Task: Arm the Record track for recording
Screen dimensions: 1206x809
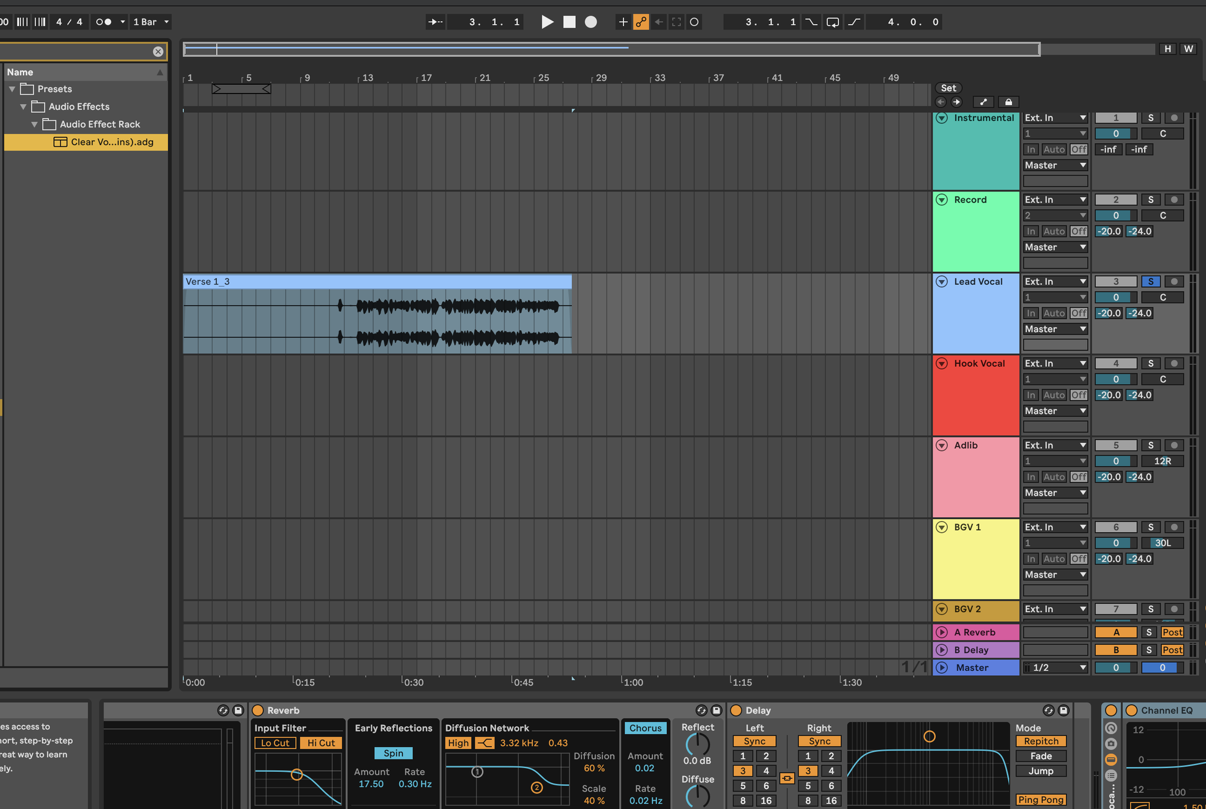Action: 1173,200
